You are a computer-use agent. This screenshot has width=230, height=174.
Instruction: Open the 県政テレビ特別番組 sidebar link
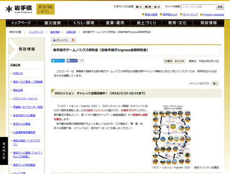(24, 165)
